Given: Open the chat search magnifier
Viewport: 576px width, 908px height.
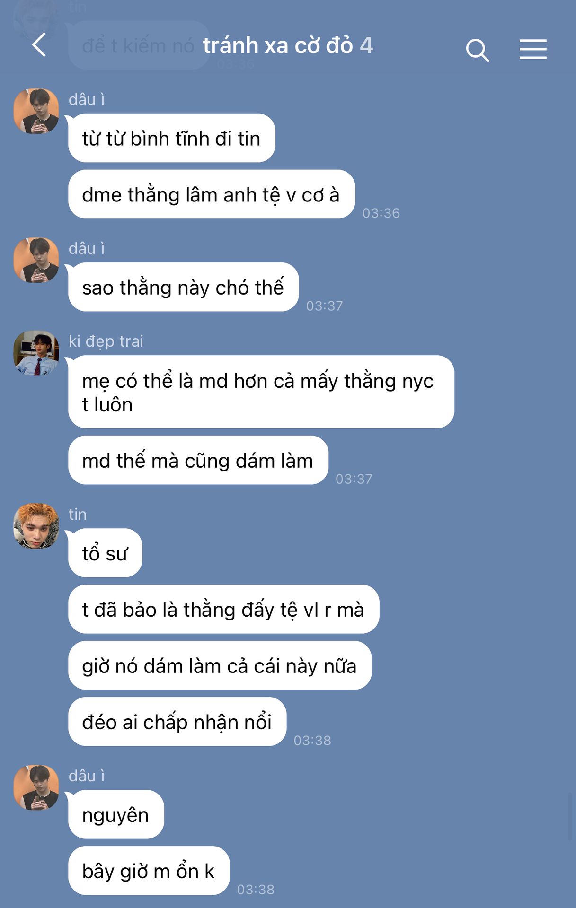Looking at the screenshot, I should click(477, 50).
